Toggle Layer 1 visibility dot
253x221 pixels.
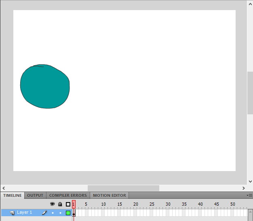point(53,213)
